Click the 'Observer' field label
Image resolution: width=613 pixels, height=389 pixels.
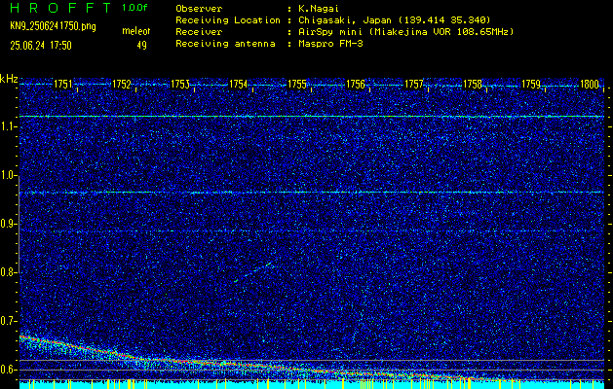(199, 9)
